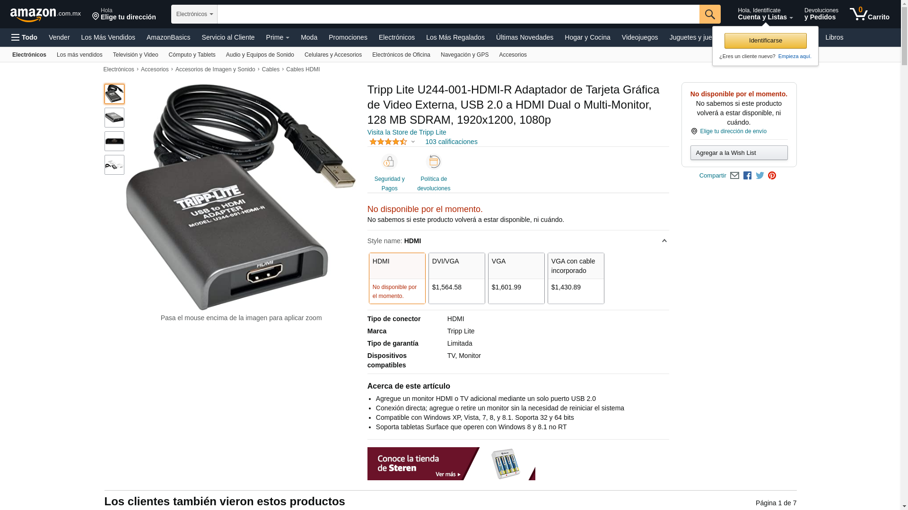Select the VGA style option

pyautogui.click(x=516, y=278)
